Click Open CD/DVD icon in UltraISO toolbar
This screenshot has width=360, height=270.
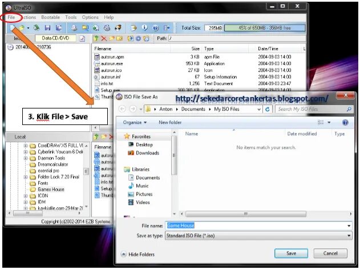[x=37, y=28]
